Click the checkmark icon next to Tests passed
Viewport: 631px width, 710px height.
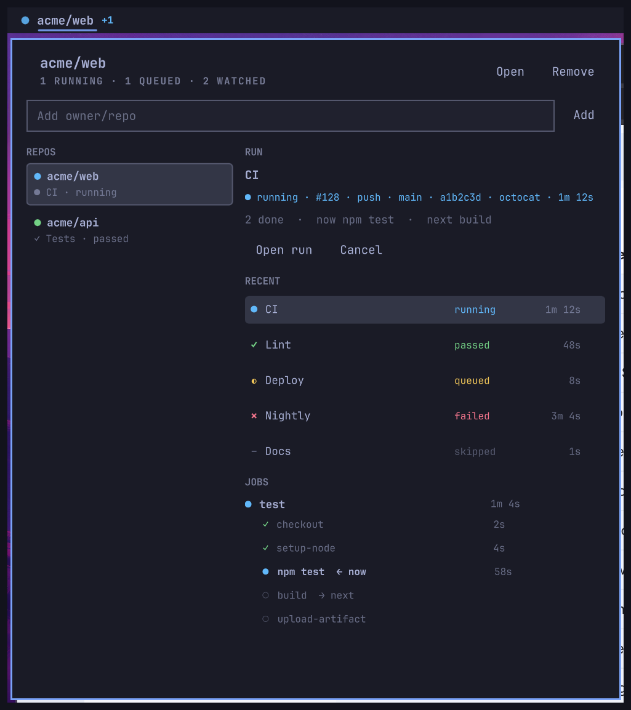pos(37,239)
